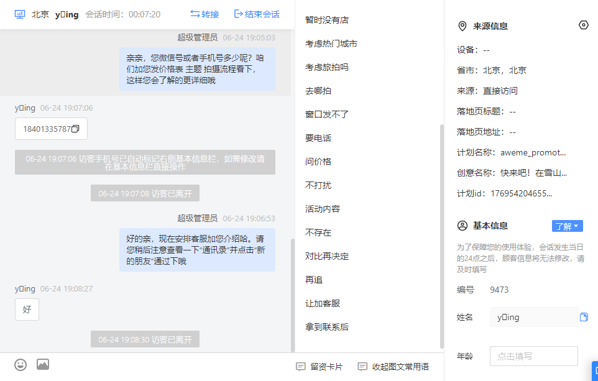Select quick phrase 要电话
The image size is (598, 381).
click(318, 138)
